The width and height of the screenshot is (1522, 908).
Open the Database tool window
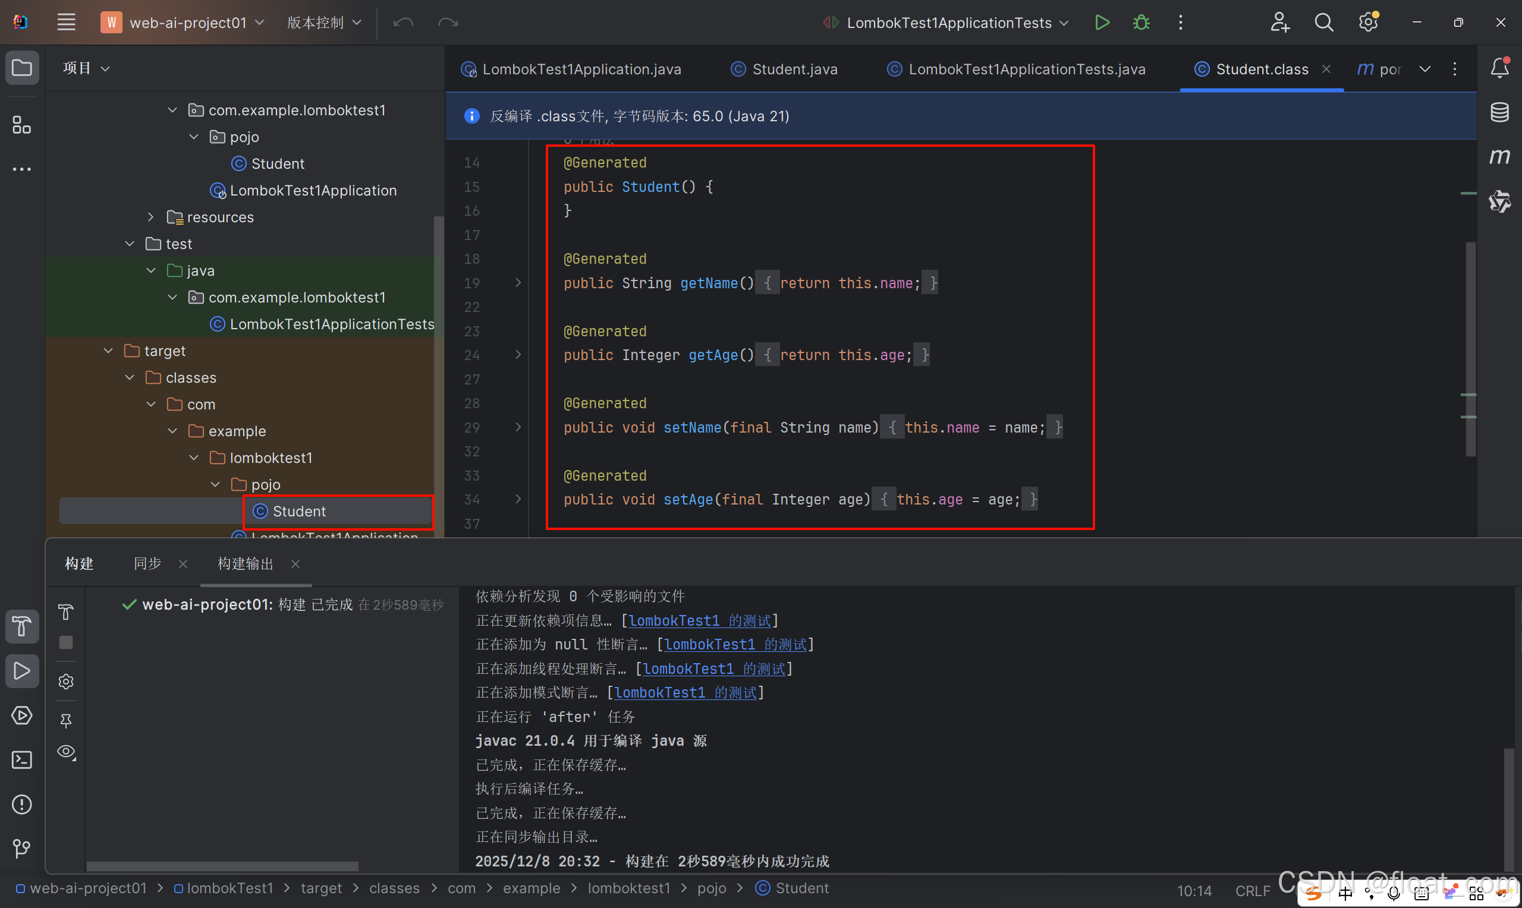(1499, 112)
